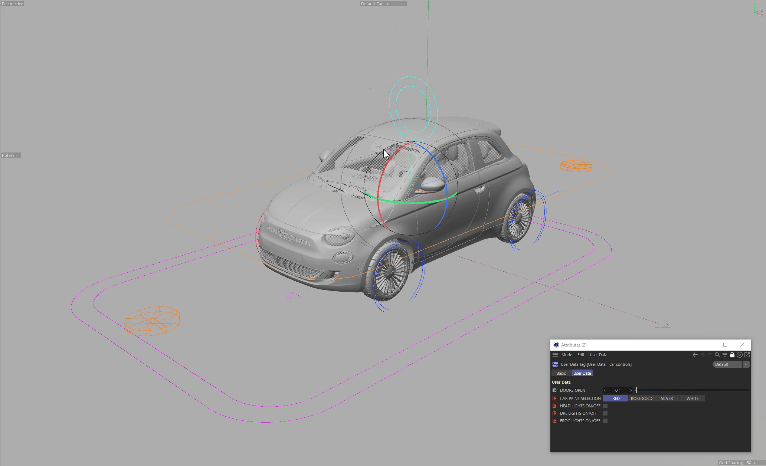The height and width of the screenshot is (466, 766).
Task: Select ROSE GOLD car paint
Action: [641, 398]
